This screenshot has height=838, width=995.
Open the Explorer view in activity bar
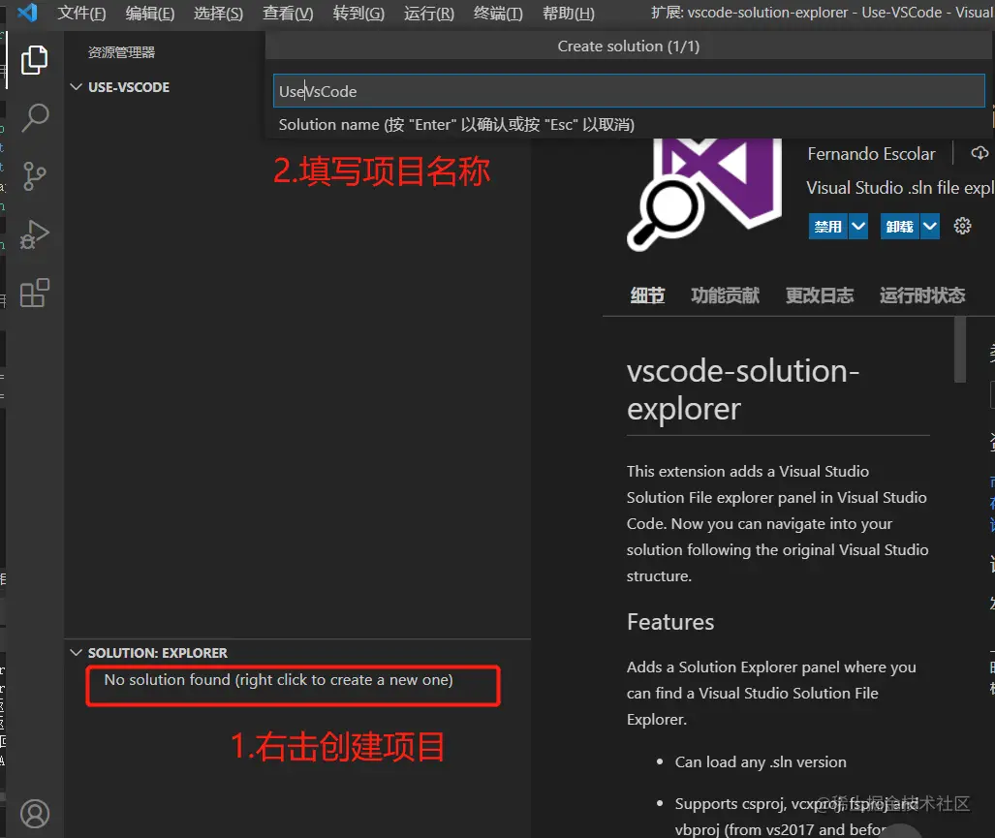pos(34,60)
